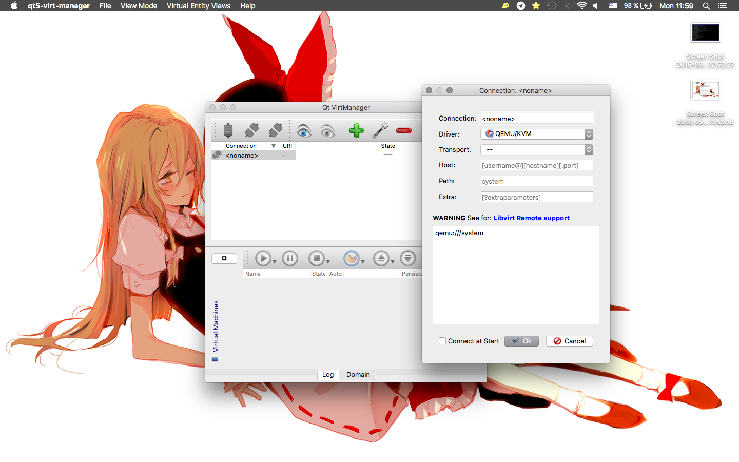The image size is (739, 462).
Task: Open the qt5-virt-manager application menu
Action: point(59,6)
